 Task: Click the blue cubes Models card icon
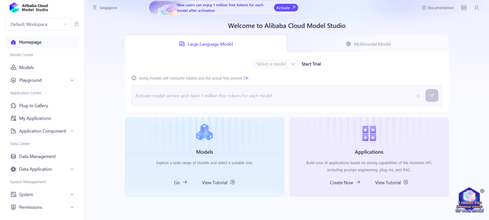pos(204,132)
